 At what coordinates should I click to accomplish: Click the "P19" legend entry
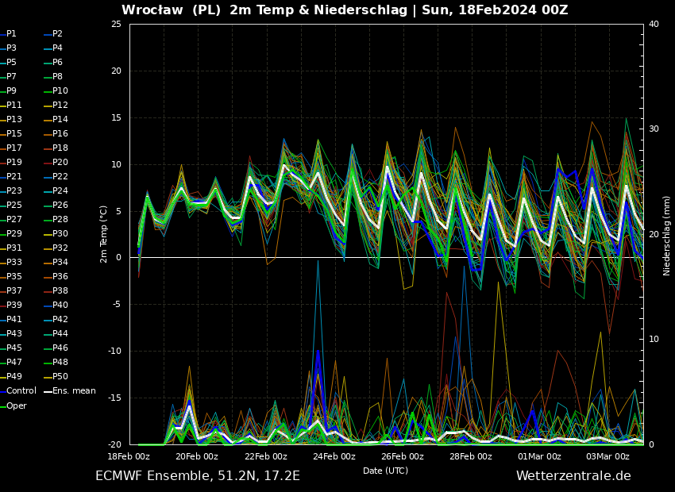(x=11, y=162)
